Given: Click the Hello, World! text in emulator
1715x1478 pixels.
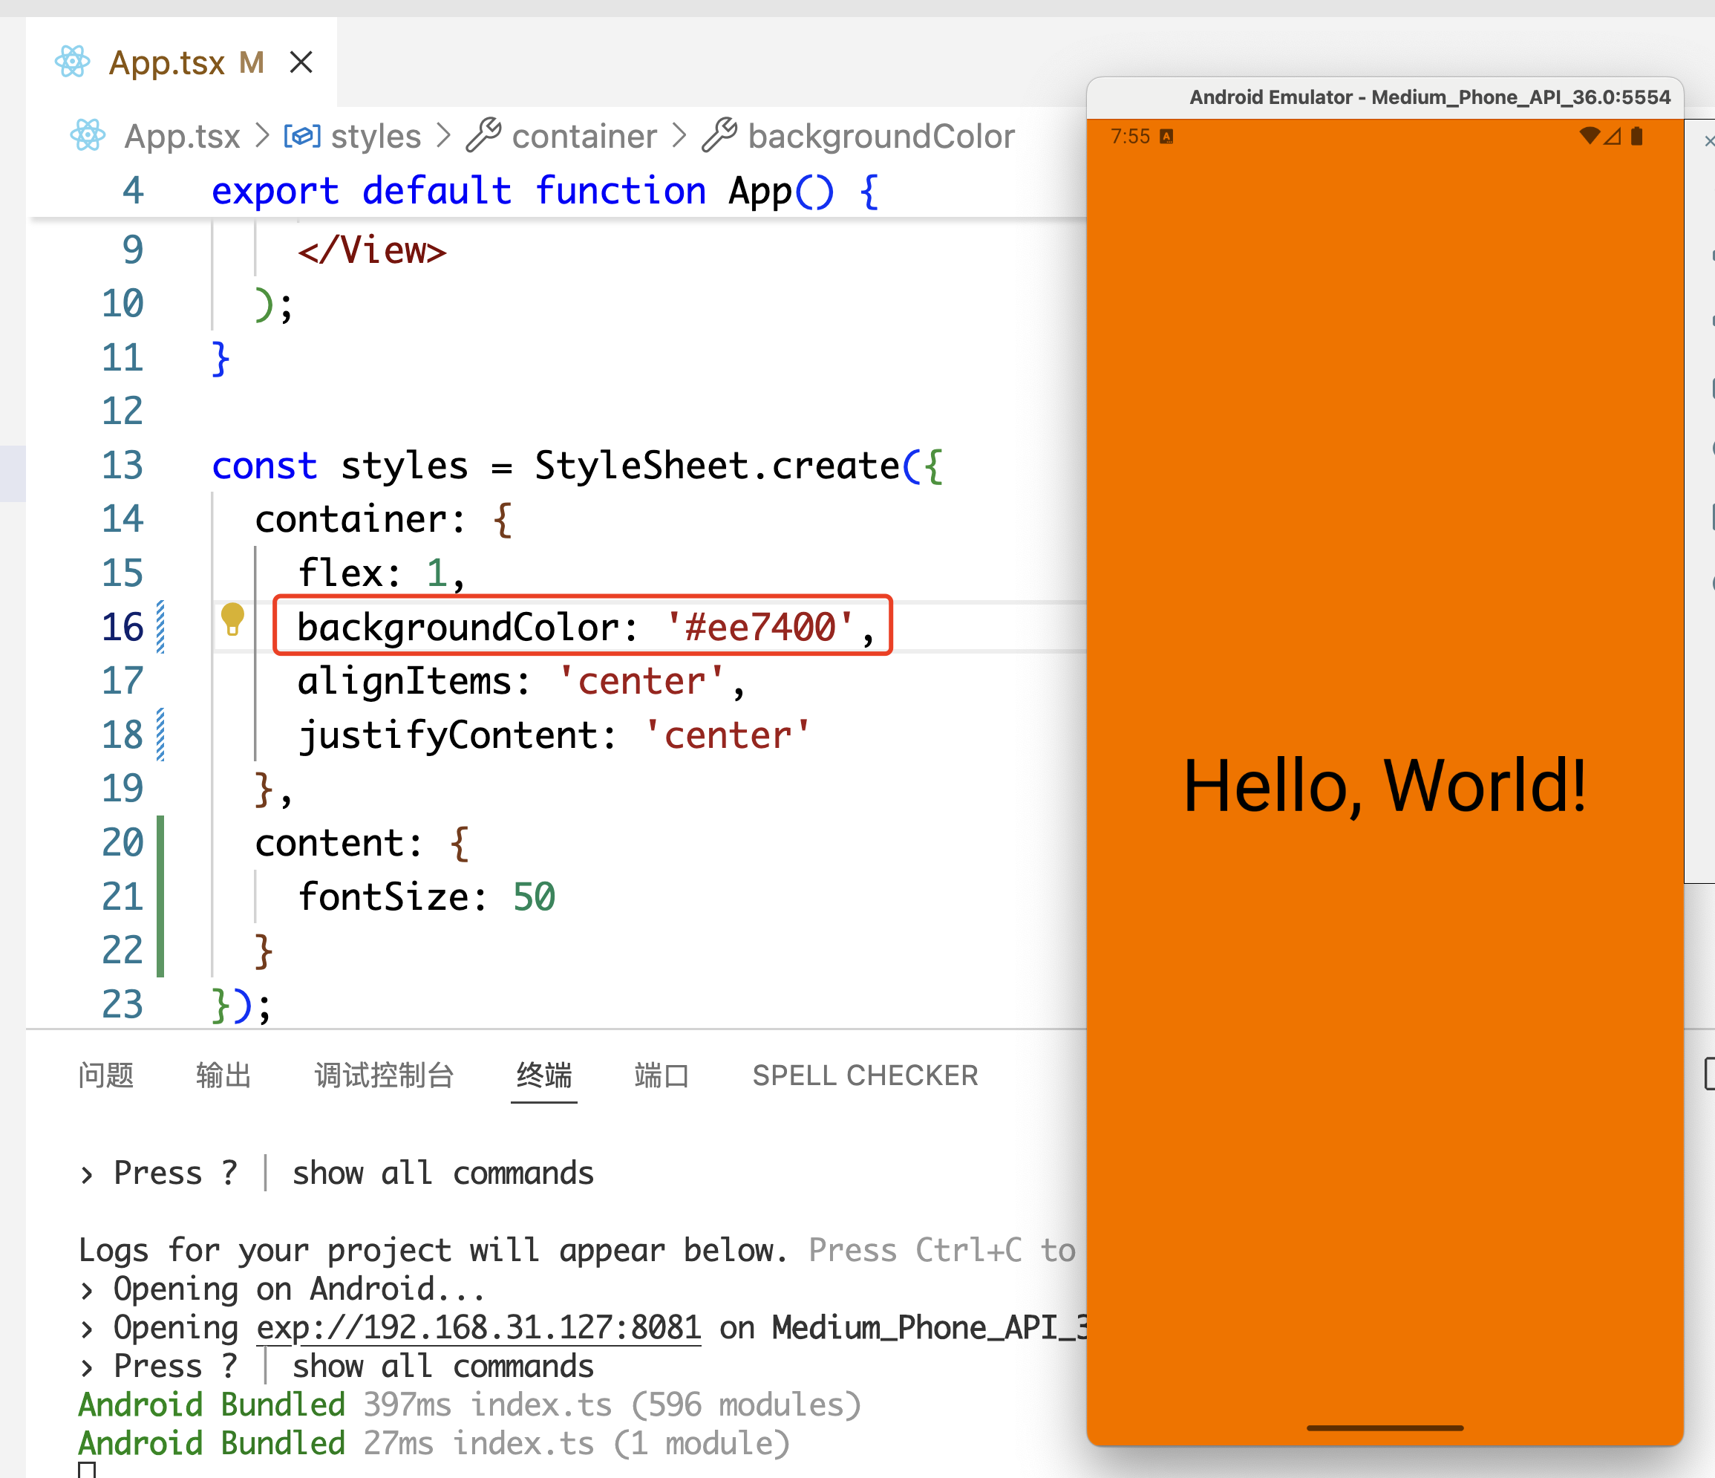Looking at the screenshot, I should (1385, 786).
